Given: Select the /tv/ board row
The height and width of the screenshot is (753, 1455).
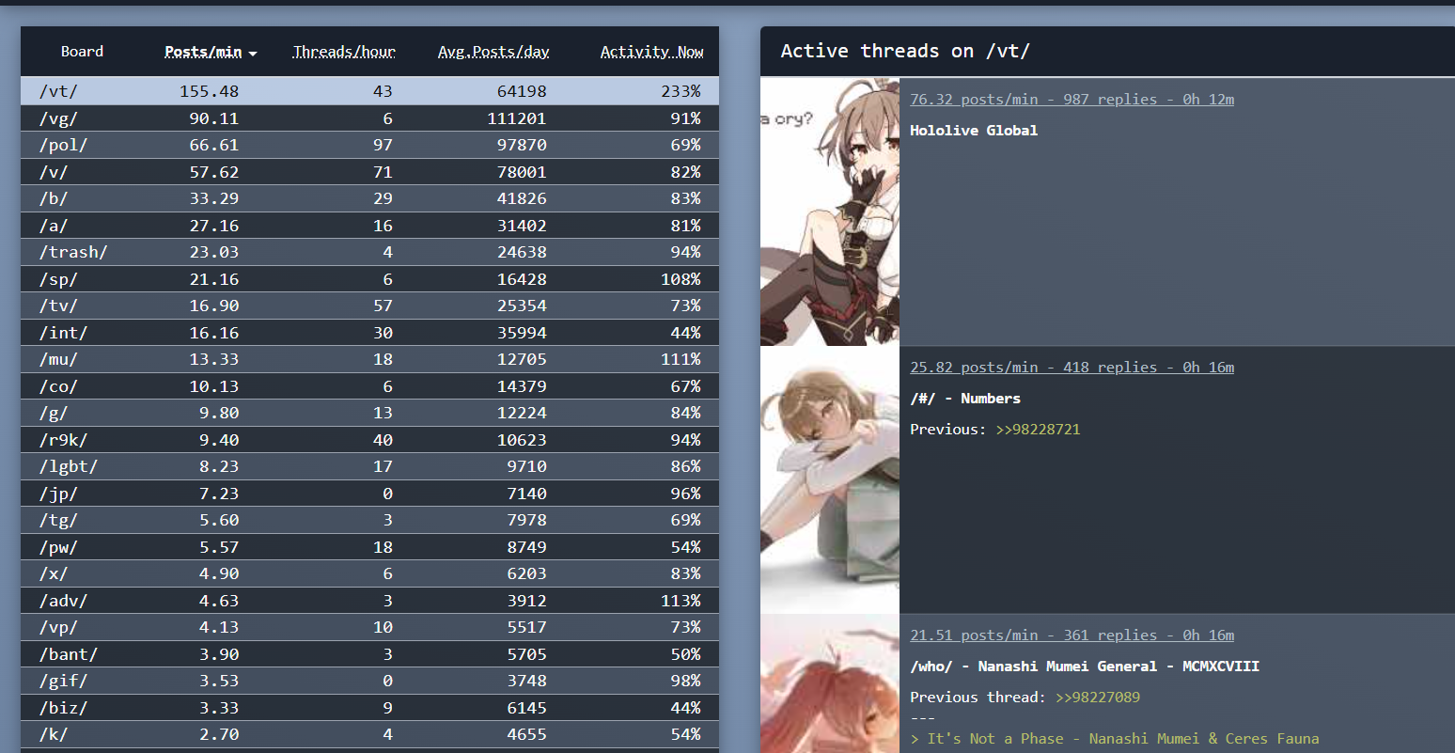Looking at the screenshot, I should [x=369, y=306].
